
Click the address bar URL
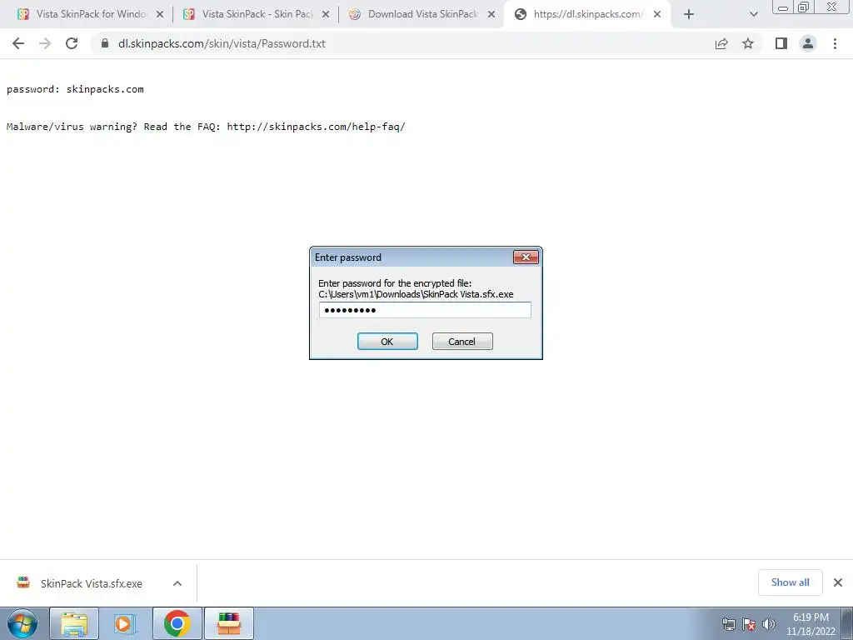(222, 43)
